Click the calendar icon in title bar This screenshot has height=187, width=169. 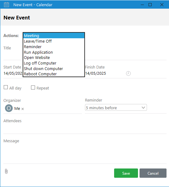pos(7,5)
